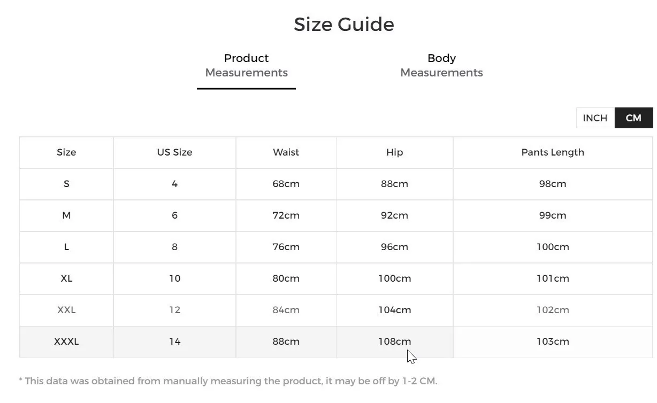Screen dimensions: 657x403
Task: Select the L size row label
Action: click(x=66, y=247)
